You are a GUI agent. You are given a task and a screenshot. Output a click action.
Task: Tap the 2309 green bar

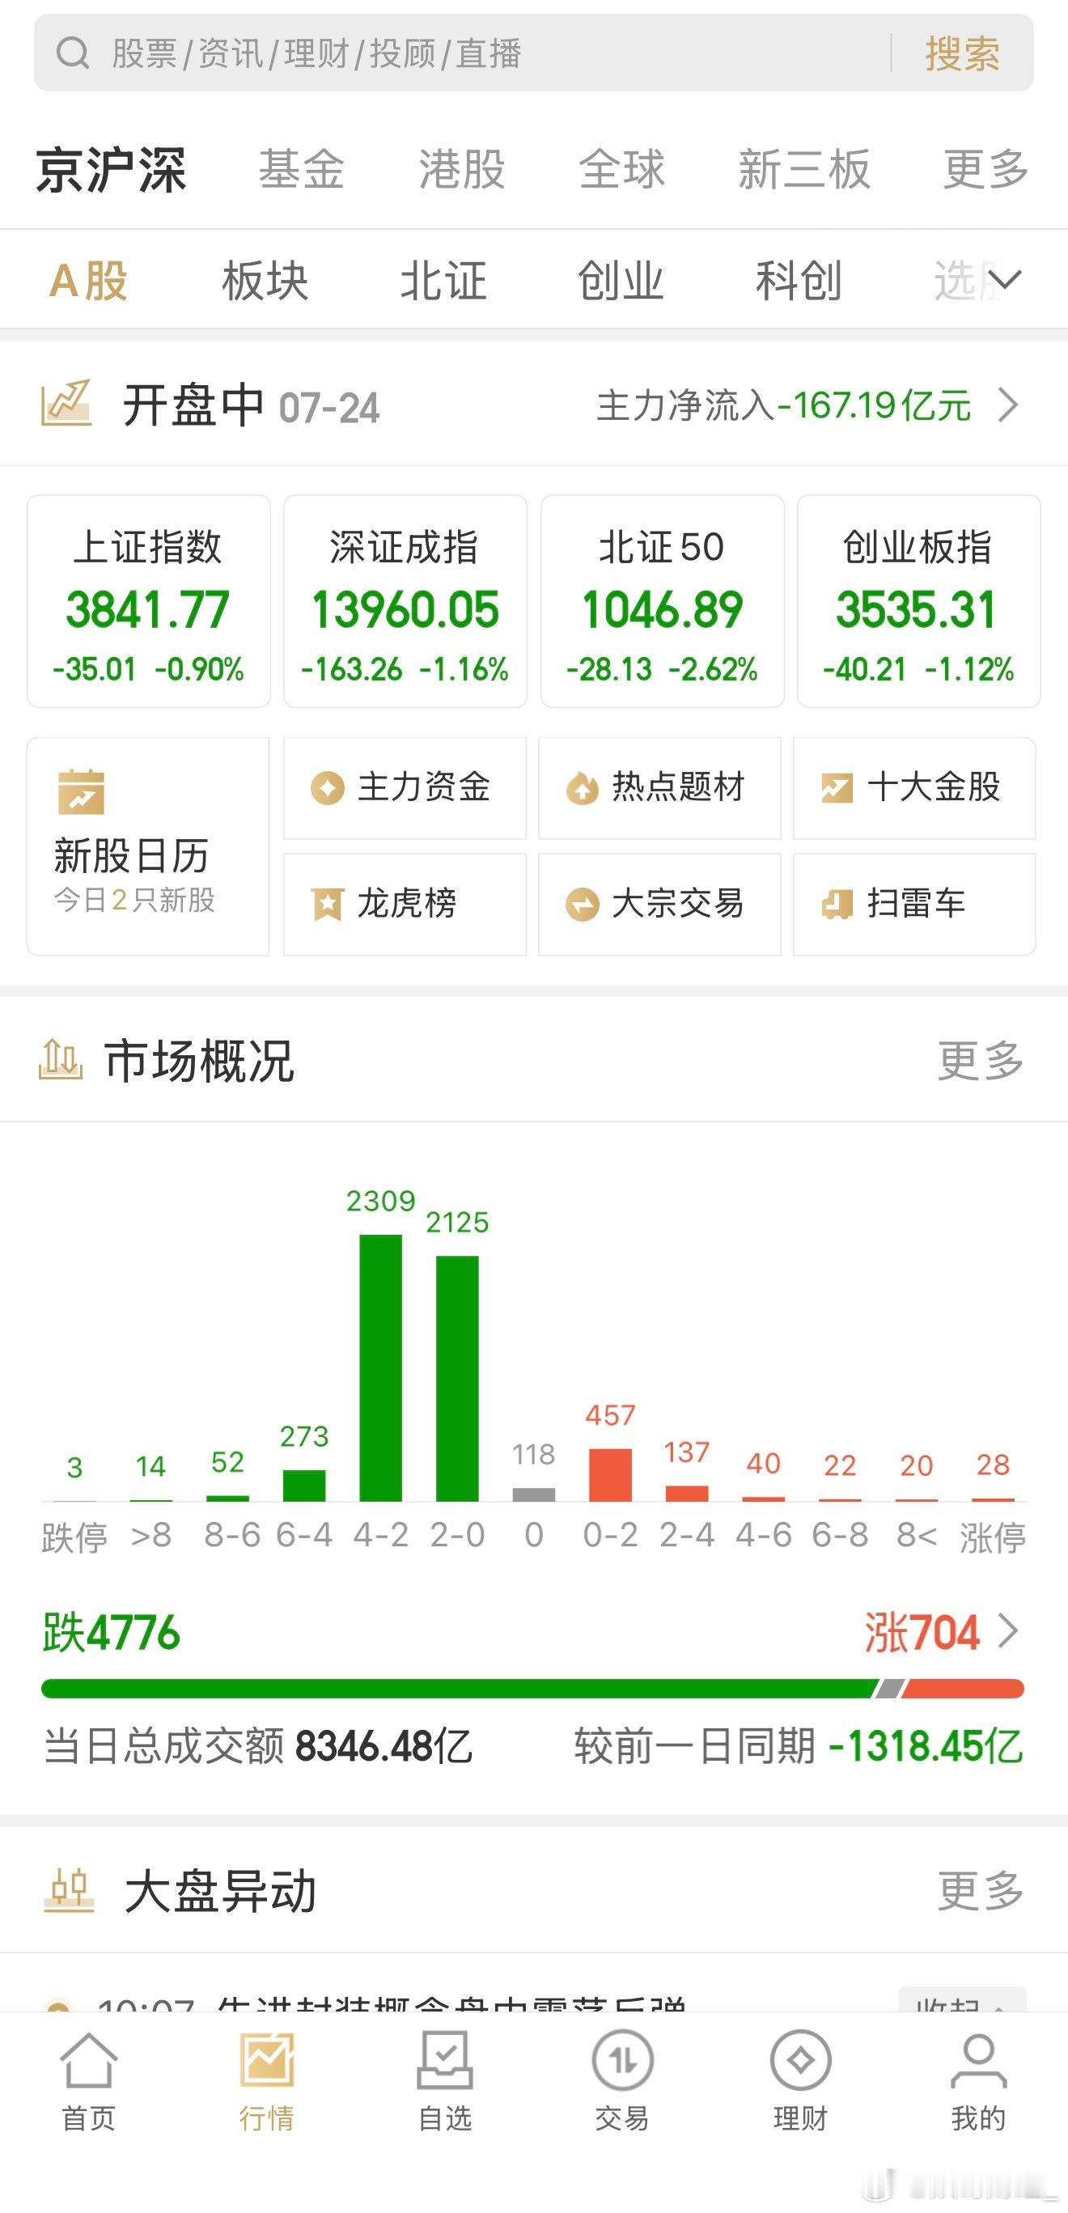pyautogui.click(x=380, y=1367)
